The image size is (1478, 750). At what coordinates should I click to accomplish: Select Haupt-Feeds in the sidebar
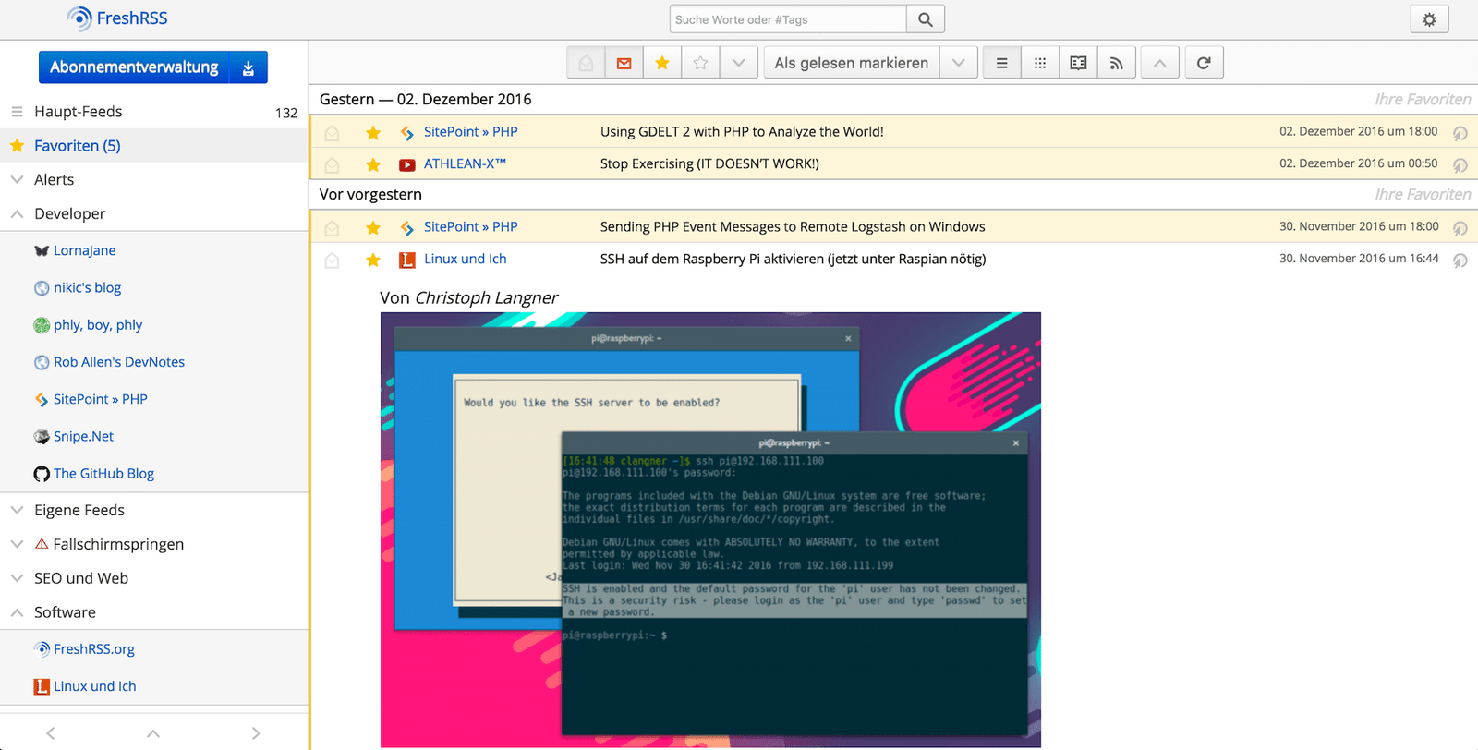79,111
